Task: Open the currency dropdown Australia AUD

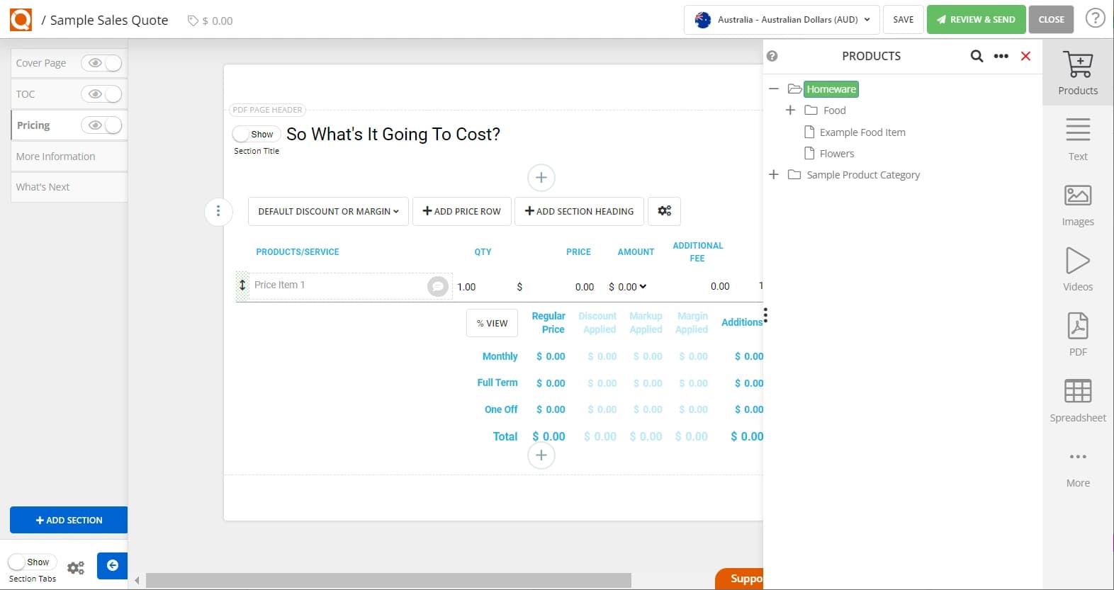Action: click(782, 20)
